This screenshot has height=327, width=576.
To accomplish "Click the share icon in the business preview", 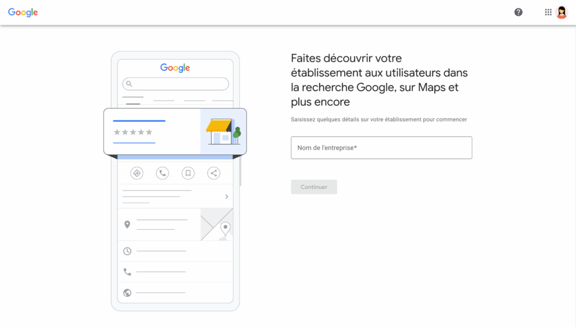I will click(x=213, y=173).
